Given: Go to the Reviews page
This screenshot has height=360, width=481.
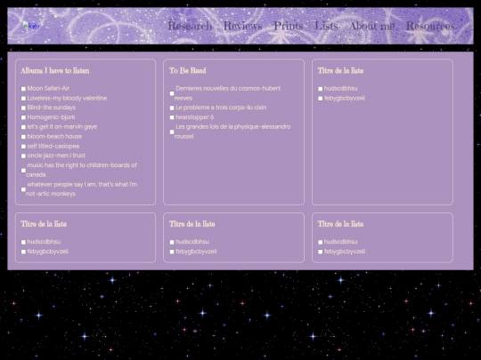Looking at the screenshot, I should click(x=242, y=26).
